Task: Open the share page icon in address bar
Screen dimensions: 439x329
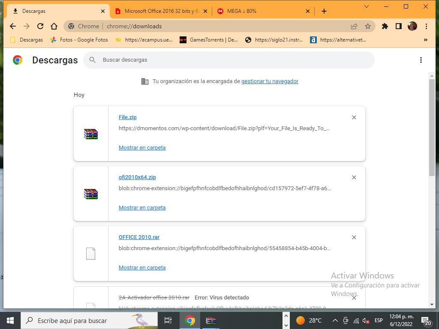Action: click(354, 26)
